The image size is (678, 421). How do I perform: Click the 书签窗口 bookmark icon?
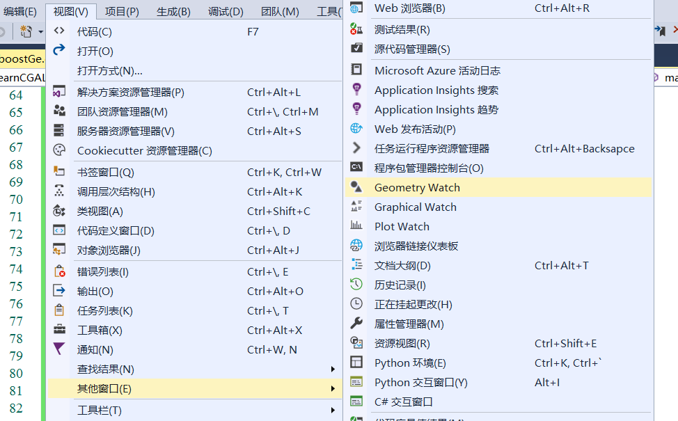[x=59, y=171]
